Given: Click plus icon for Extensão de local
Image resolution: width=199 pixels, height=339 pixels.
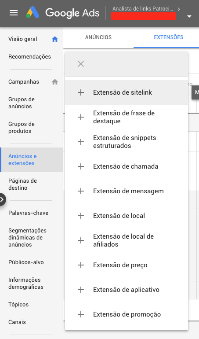Looking at the screenshot, I should tap(81, 216).
